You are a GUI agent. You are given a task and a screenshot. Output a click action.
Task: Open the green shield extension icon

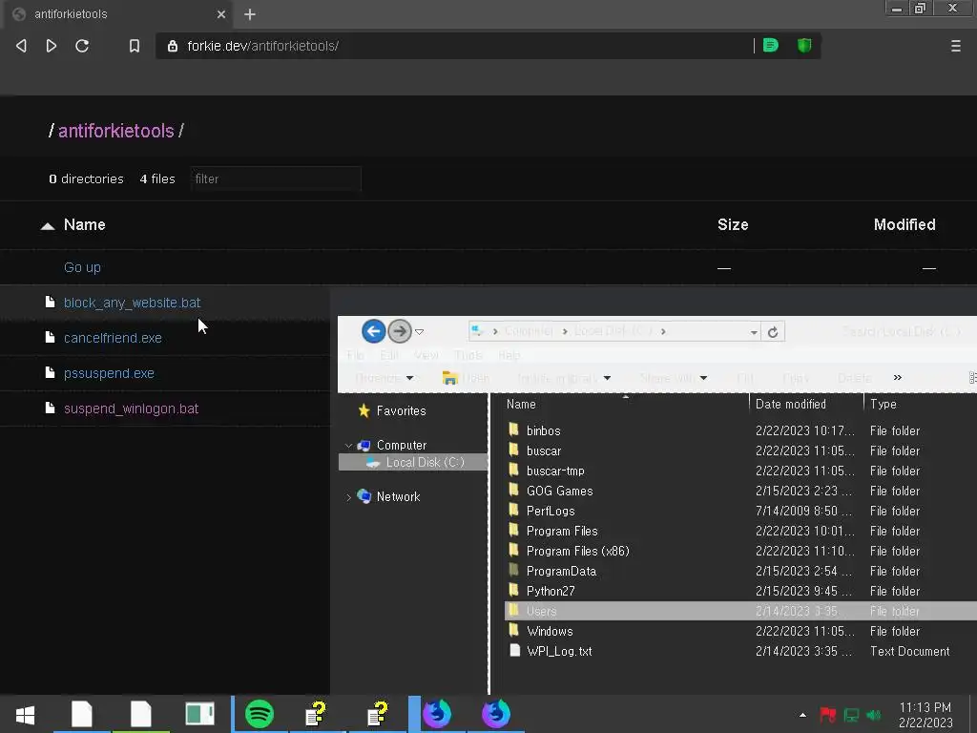click(x=804, y=46)
